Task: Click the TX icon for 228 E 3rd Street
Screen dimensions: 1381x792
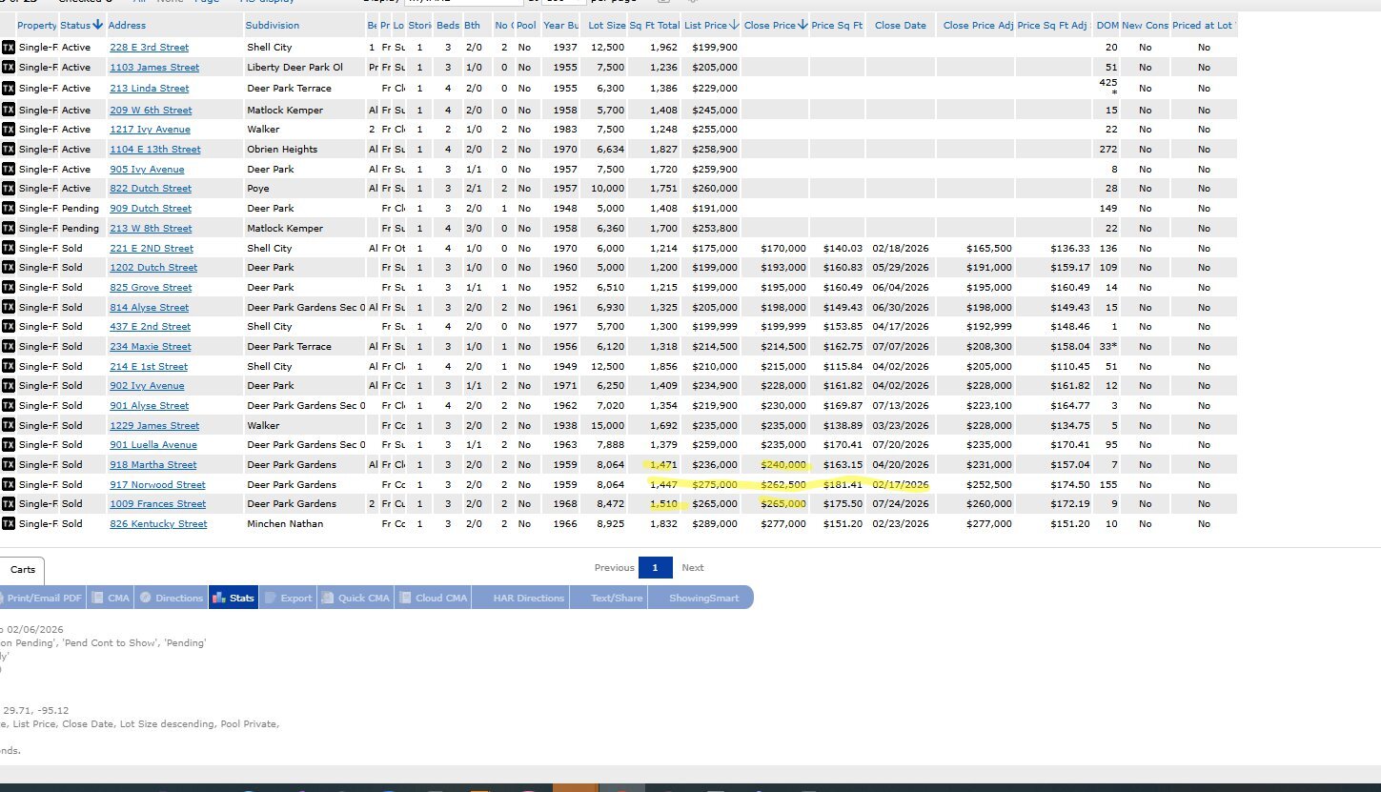Action: point(9,47)
